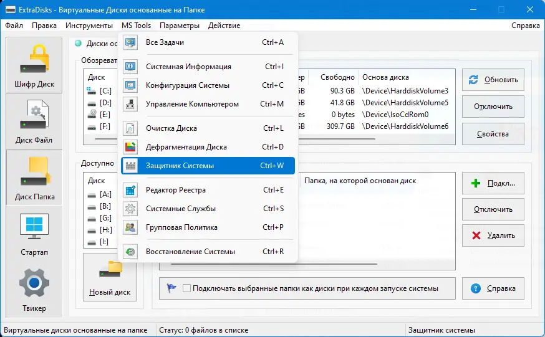Choose Восстановление Системы menu entry

point(208,252)
